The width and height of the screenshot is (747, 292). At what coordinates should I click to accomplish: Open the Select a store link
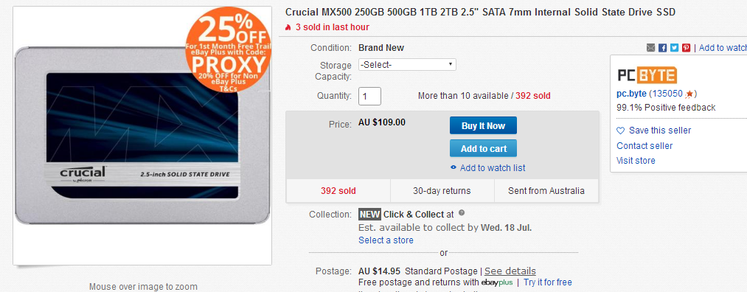click(386, 240)
